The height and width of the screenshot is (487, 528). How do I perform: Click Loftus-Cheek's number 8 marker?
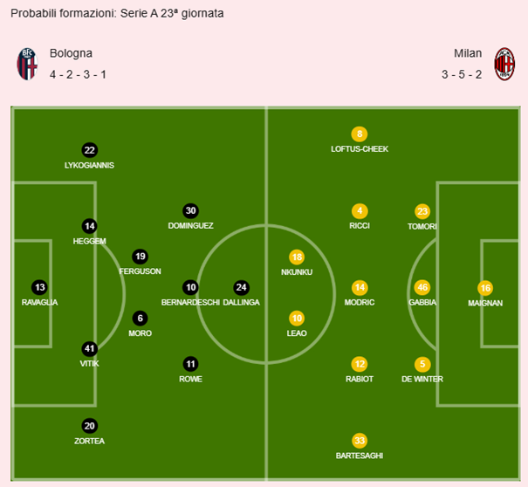click(x=360, y=134)
